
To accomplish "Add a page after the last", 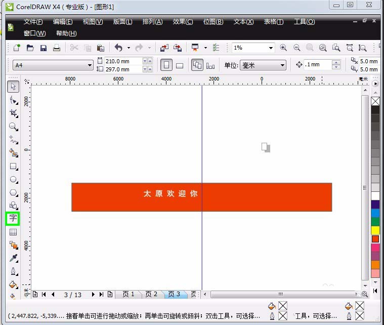I will point(110,294).
